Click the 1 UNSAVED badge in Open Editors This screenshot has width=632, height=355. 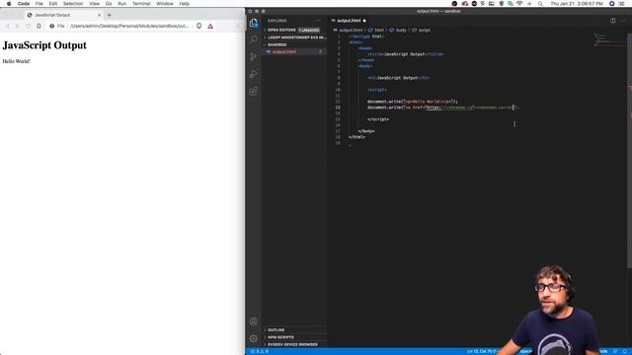[309, 31]
